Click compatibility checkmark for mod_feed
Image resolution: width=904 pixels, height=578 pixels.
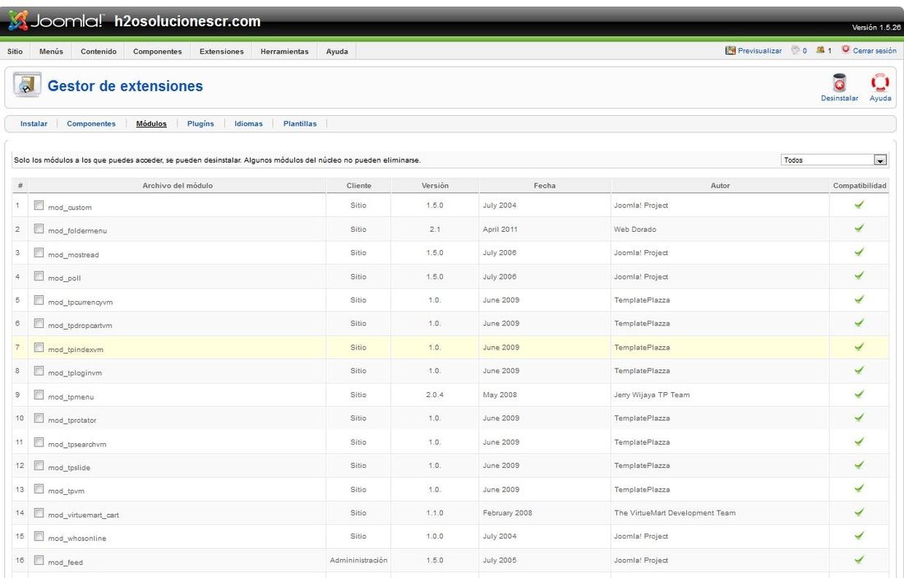(859, 559)
